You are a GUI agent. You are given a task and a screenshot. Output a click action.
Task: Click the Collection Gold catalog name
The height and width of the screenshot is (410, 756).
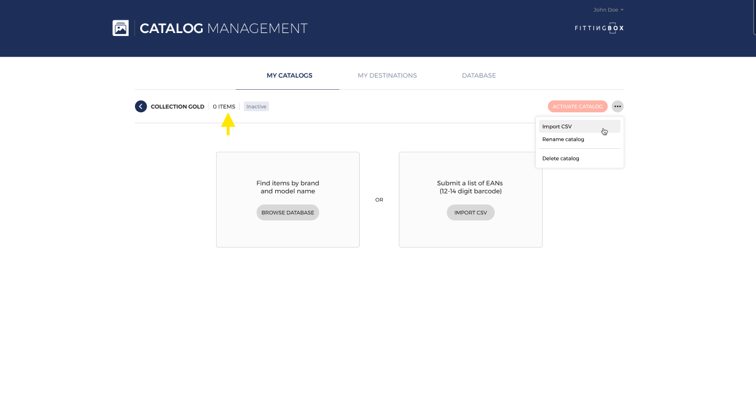[177, 107]
